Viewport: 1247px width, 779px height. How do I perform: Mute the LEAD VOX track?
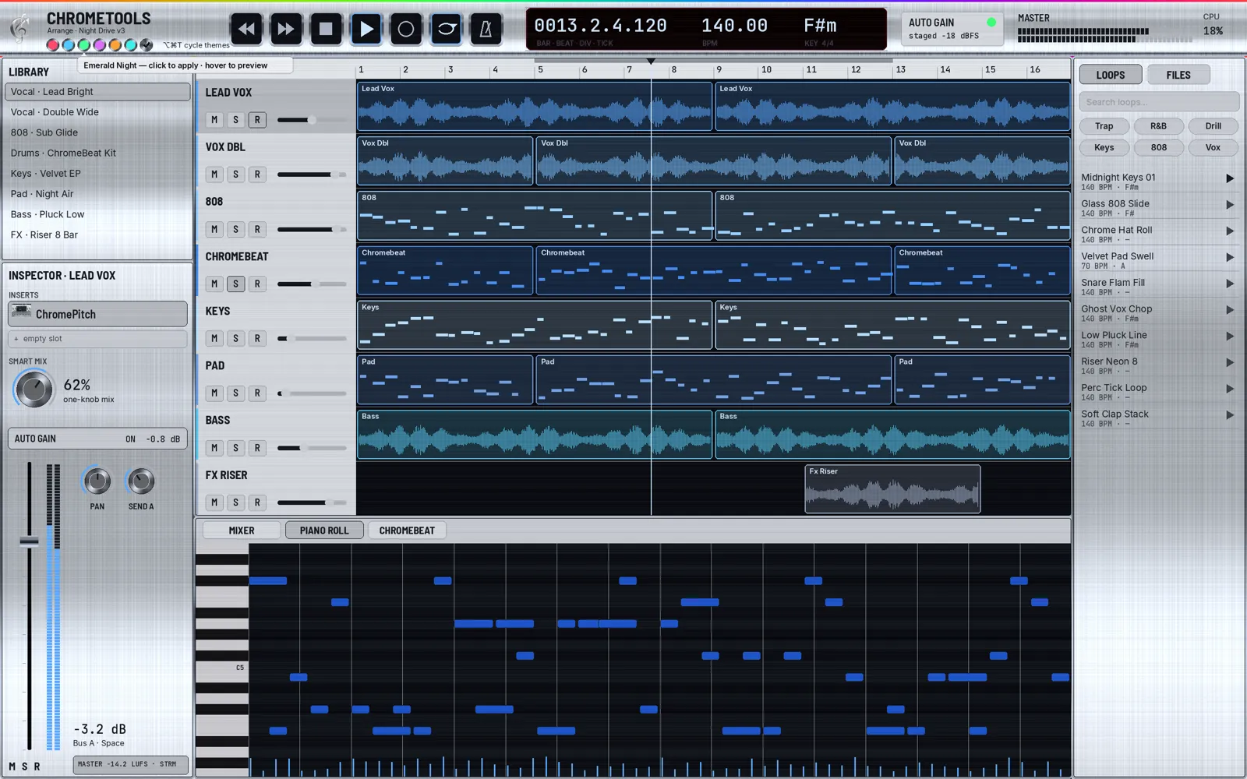click(x=214, y=120)
